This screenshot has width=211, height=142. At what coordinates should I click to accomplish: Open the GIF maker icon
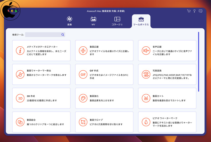pos(83,74)
